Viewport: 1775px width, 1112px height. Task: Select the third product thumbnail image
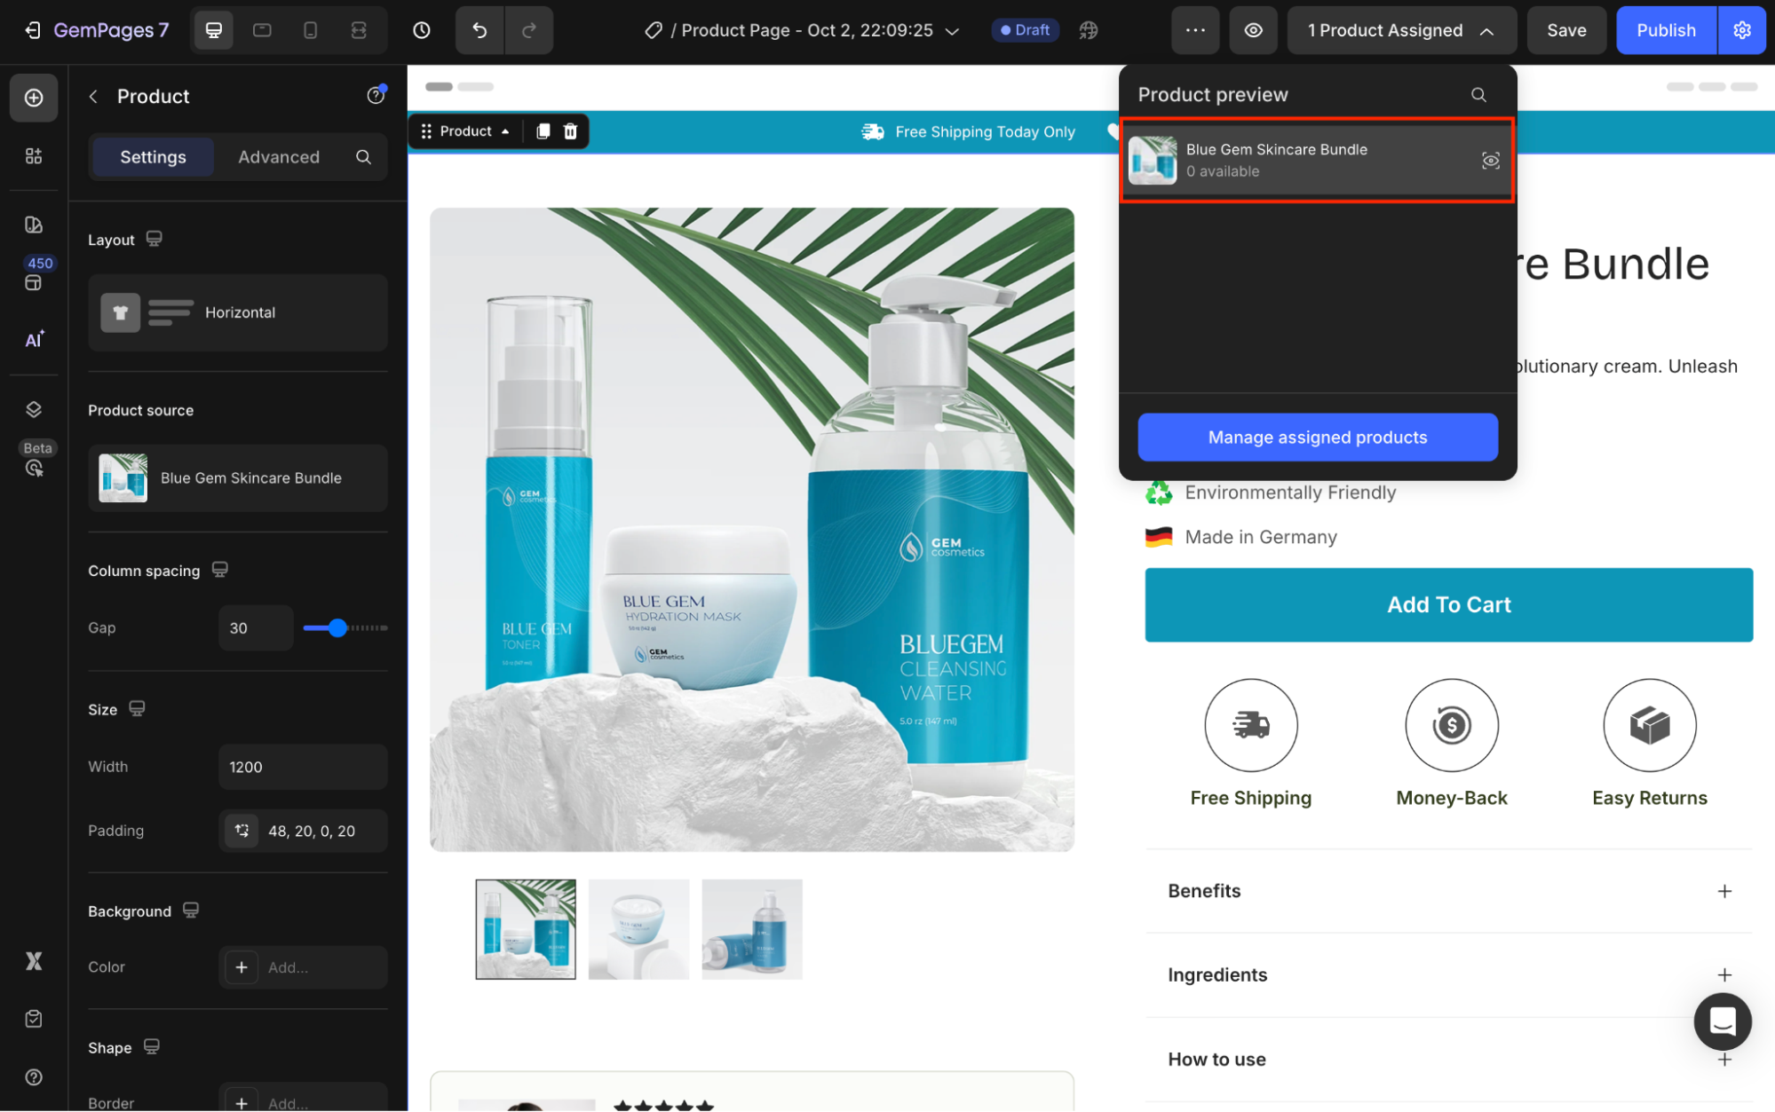pyautogui.click(x=751, y=929)
